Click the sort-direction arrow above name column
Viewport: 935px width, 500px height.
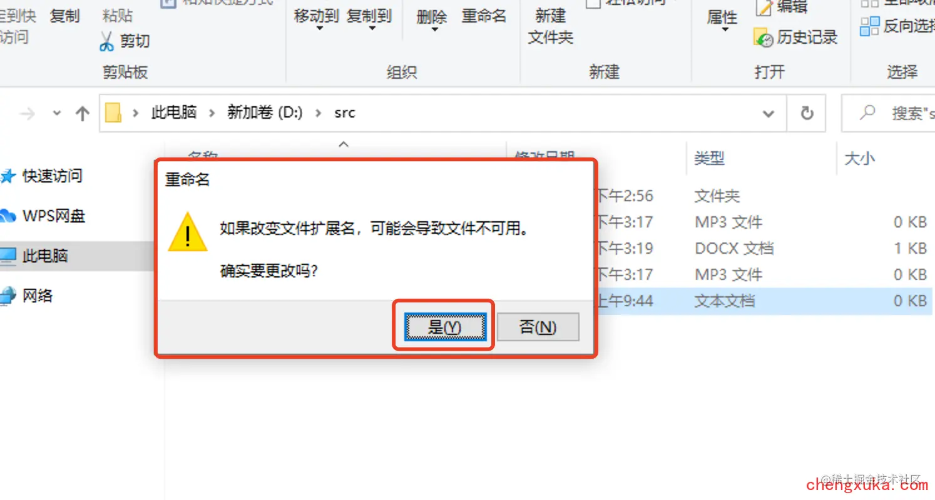click(343, 144)
